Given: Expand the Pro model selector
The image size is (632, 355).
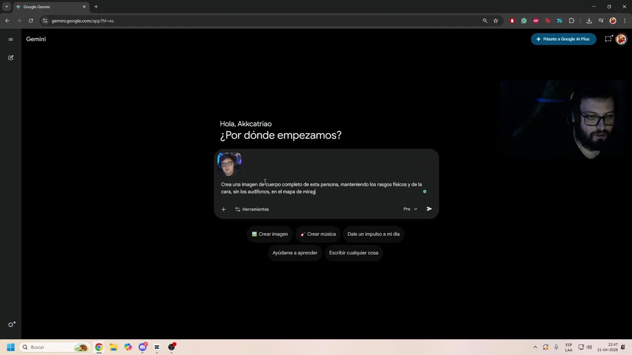Looking at the screenshot, I should [410, 209].
